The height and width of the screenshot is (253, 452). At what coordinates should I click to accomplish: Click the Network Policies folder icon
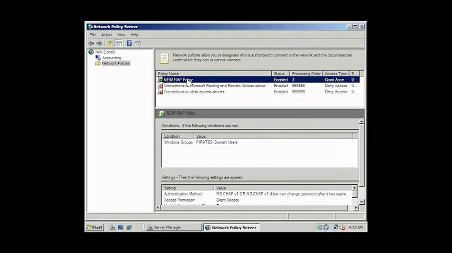point(98,63)
